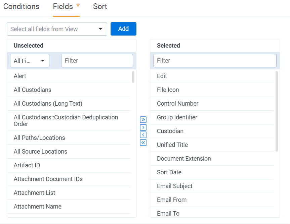290x224 pixels.
Task: Select Custodian in Selected list
Action: tap(212, 131)
